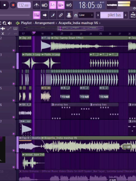Expand pattern selector arrow before piket bas
Screen dimensions: 136x181
pyautogui.click(x=98, y=15)
